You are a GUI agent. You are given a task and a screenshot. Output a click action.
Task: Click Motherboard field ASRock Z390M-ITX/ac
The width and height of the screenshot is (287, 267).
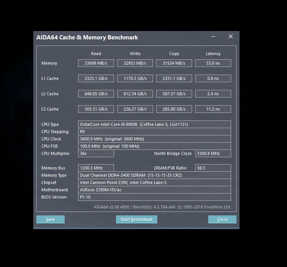tap(155, 190)
